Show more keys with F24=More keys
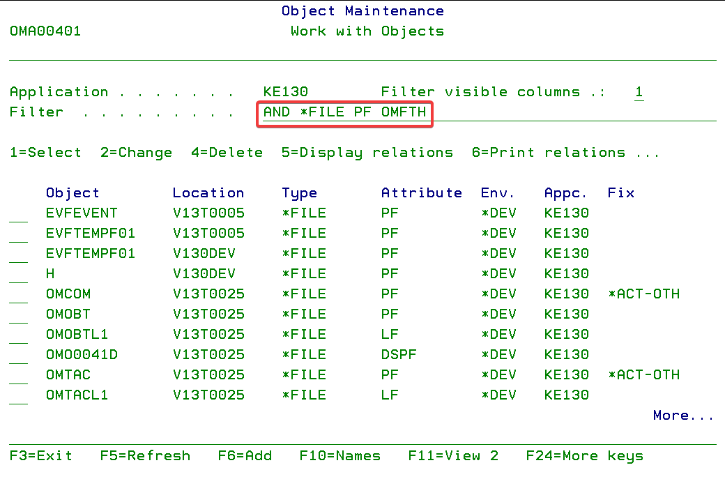725x486 pixels. (x=584, y=456)
